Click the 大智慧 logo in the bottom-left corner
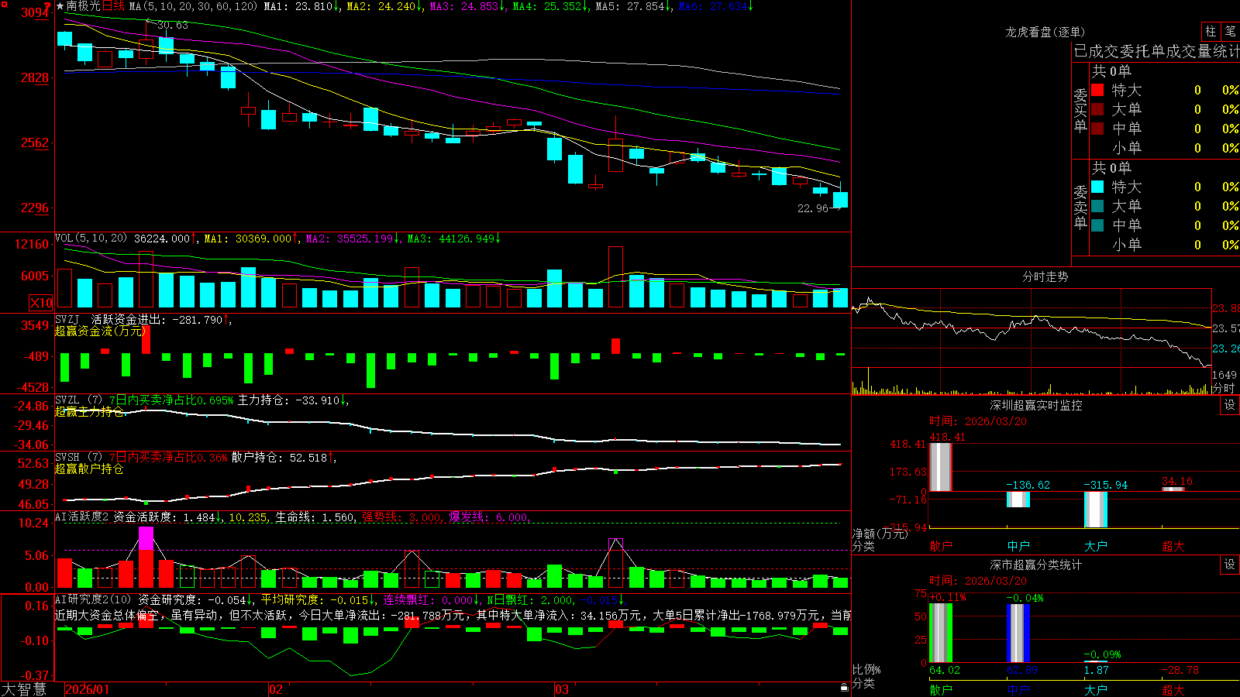 [24, 689]
